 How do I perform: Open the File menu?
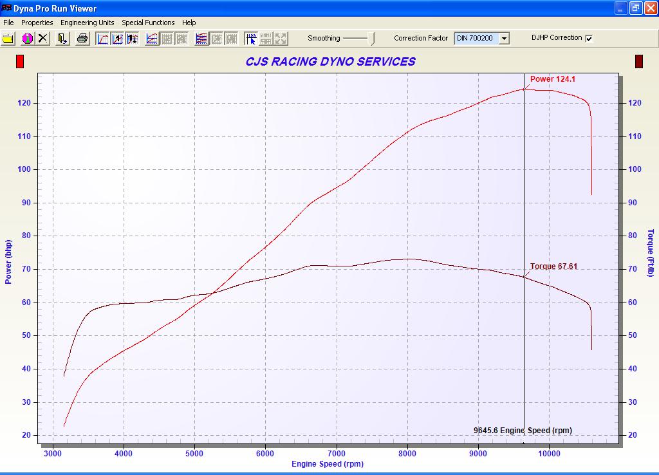point(8,23)
